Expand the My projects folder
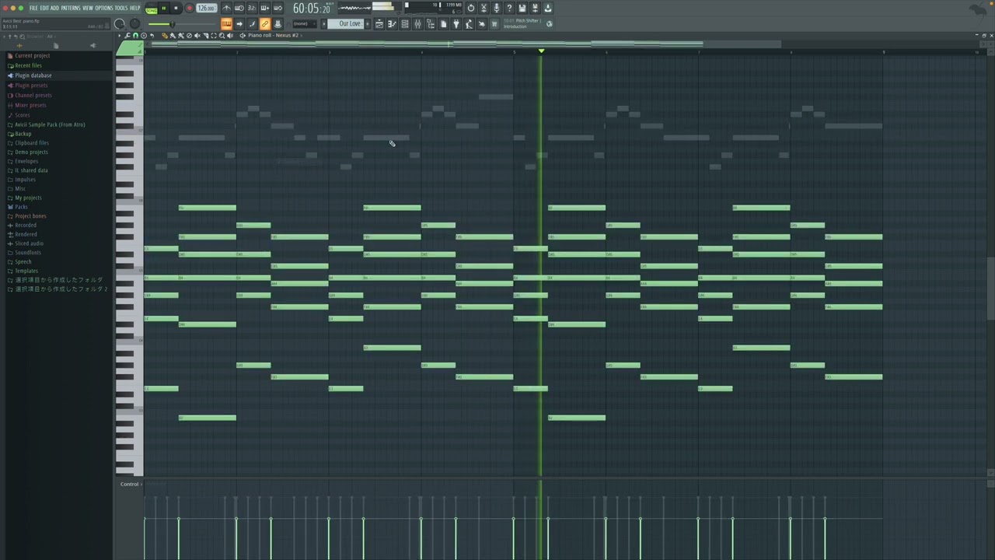This screenshot has width=995, height=560. pyautogui.click(x=28, y=198)
